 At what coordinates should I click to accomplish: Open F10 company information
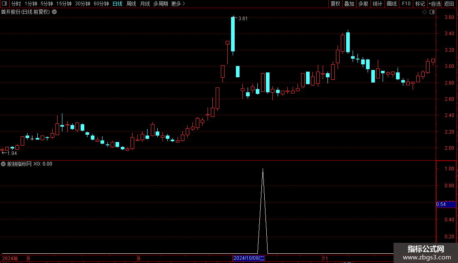406,4
